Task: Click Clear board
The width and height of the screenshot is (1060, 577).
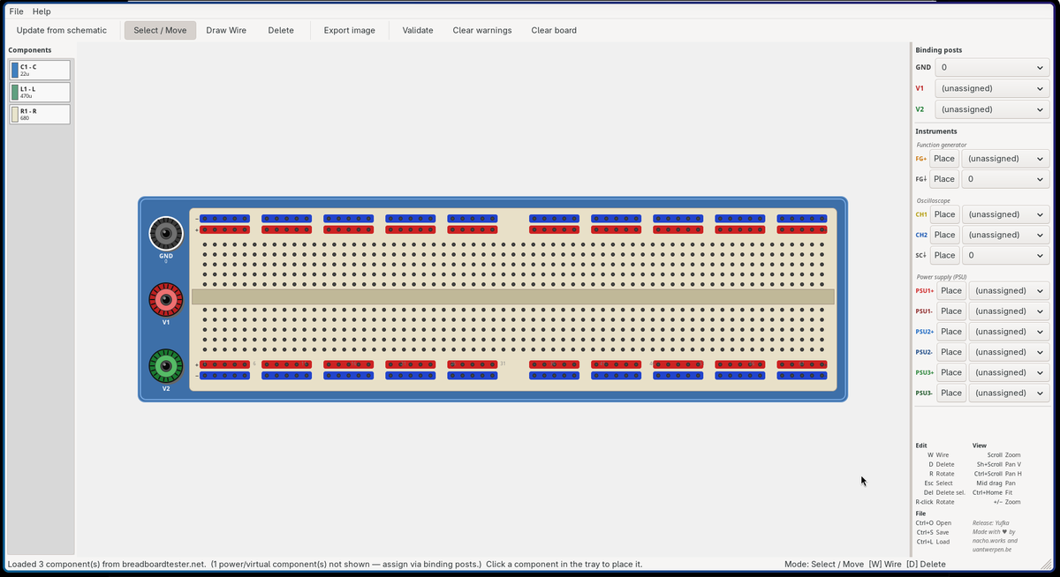Action: [554, 30]
